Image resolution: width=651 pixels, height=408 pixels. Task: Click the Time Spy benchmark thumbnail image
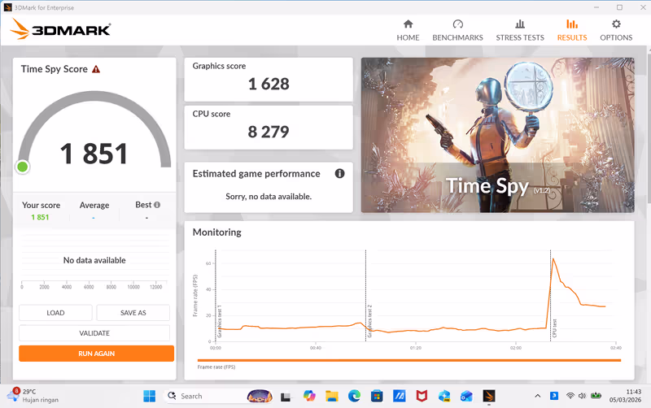click(497, 135)
